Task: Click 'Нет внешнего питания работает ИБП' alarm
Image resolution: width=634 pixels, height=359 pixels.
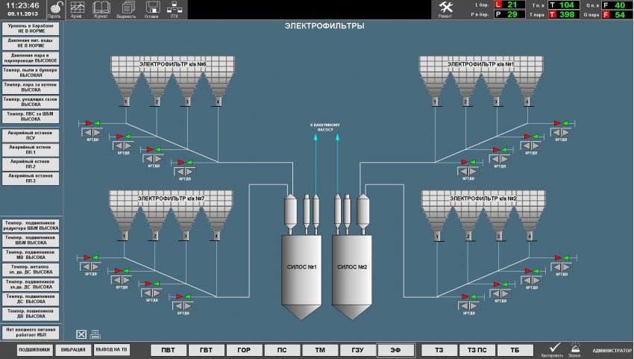Action: tap(31, 332)
